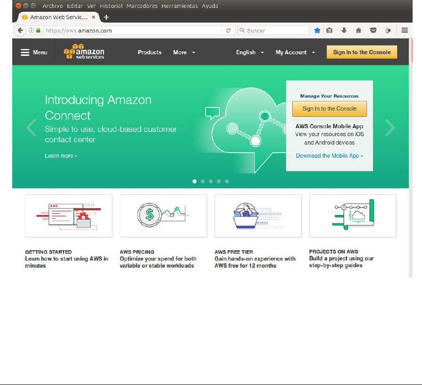Viewport: 422px width, 385px height.
Task: Click the AWS Pricing dollar thumbnail
Action: (x=163, y=216)
